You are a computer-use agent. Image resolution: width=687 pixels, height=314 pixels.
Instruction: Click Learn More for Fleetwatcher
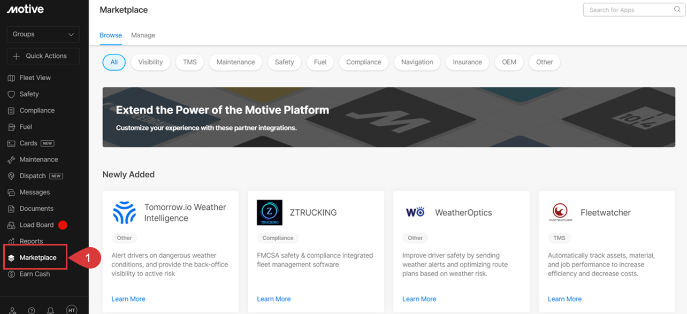click(x=565, y=300)
